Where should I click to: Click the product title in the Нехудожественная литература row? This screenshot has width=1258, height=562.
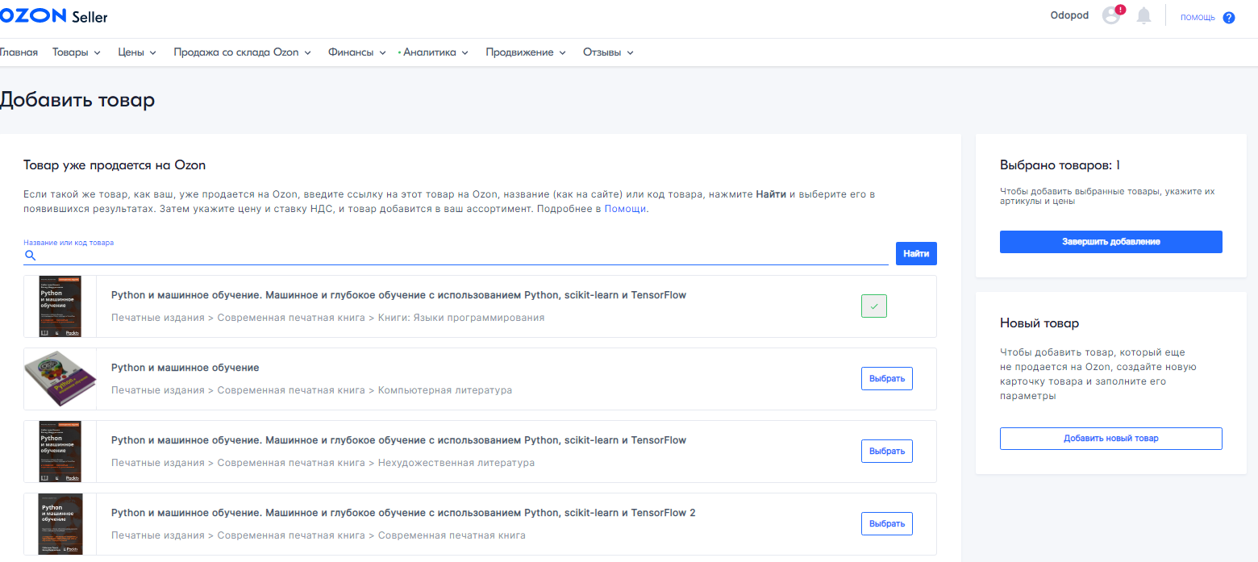coord(398,440)
